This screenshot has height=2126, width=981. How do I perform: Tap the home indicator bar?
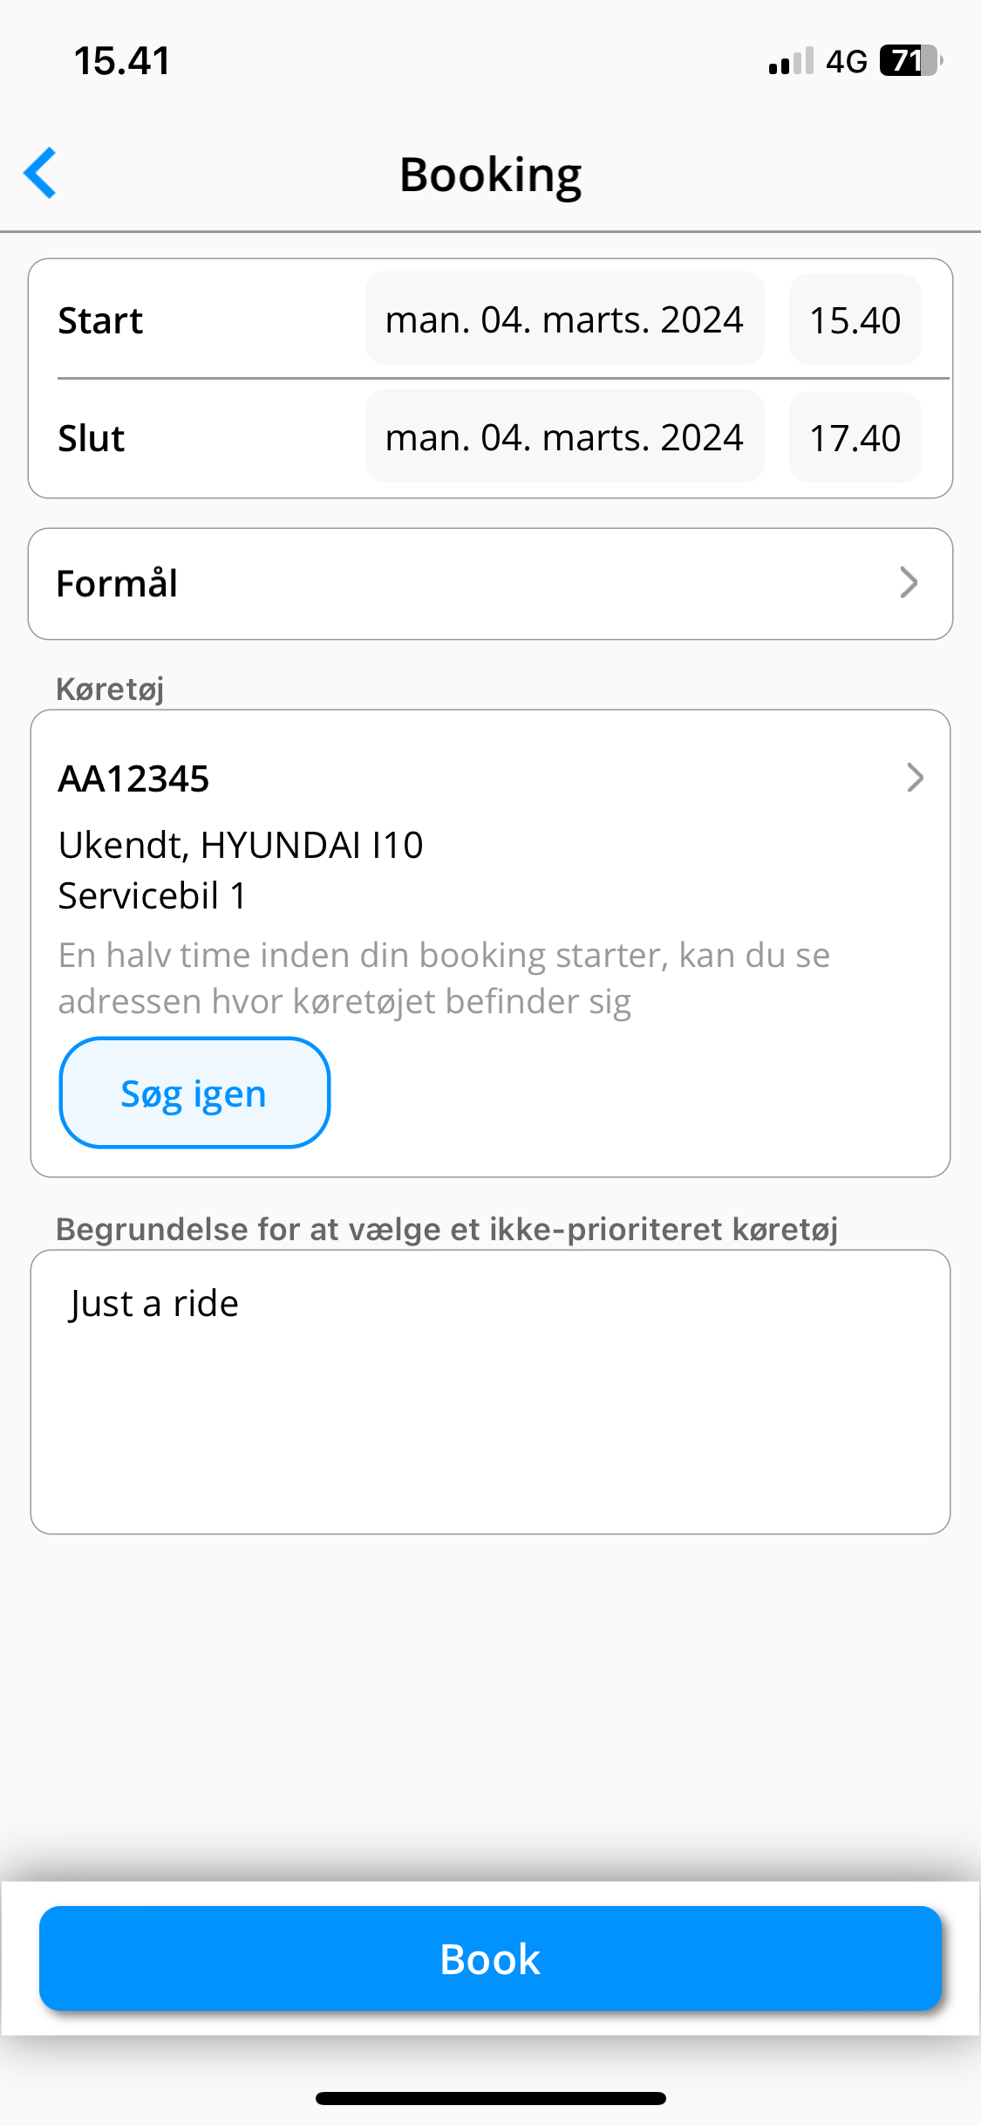(x=490, y=2098)
